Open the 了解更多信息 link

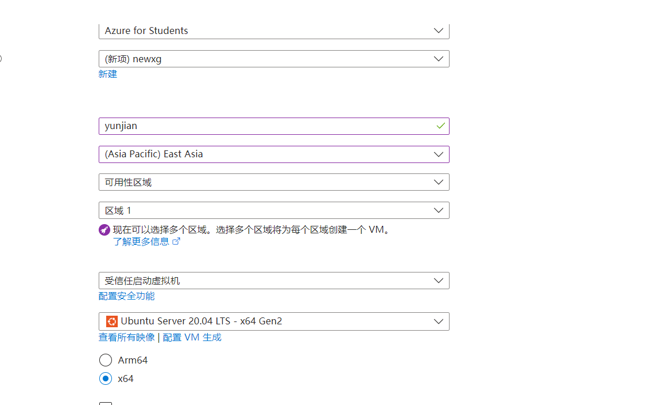pyautogui.click(x=141, y=241)
